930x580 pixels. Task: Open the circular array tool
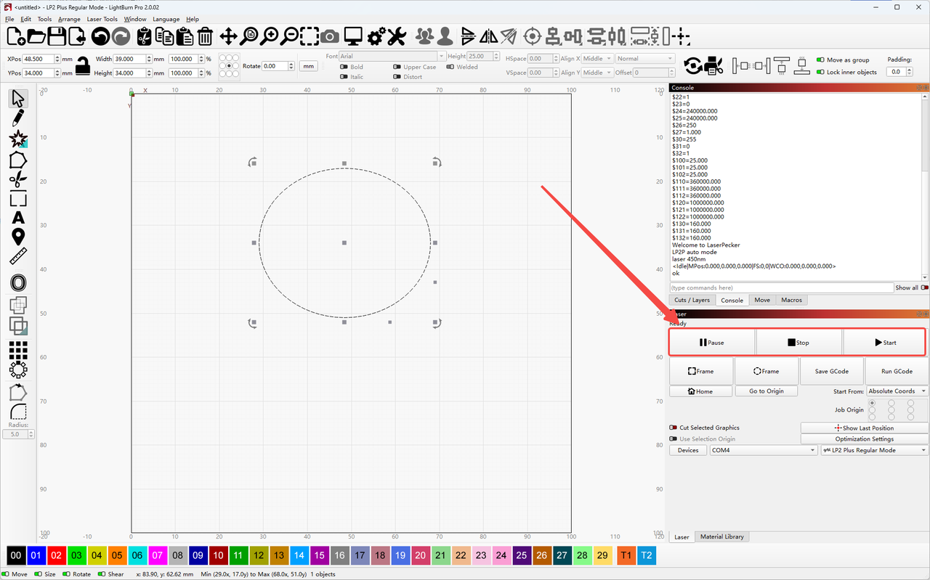[x=18, y=369]
